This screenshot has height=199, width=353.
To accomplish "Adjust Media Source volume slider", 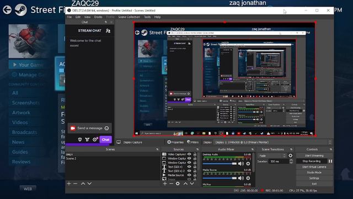I will coord(220,178).
